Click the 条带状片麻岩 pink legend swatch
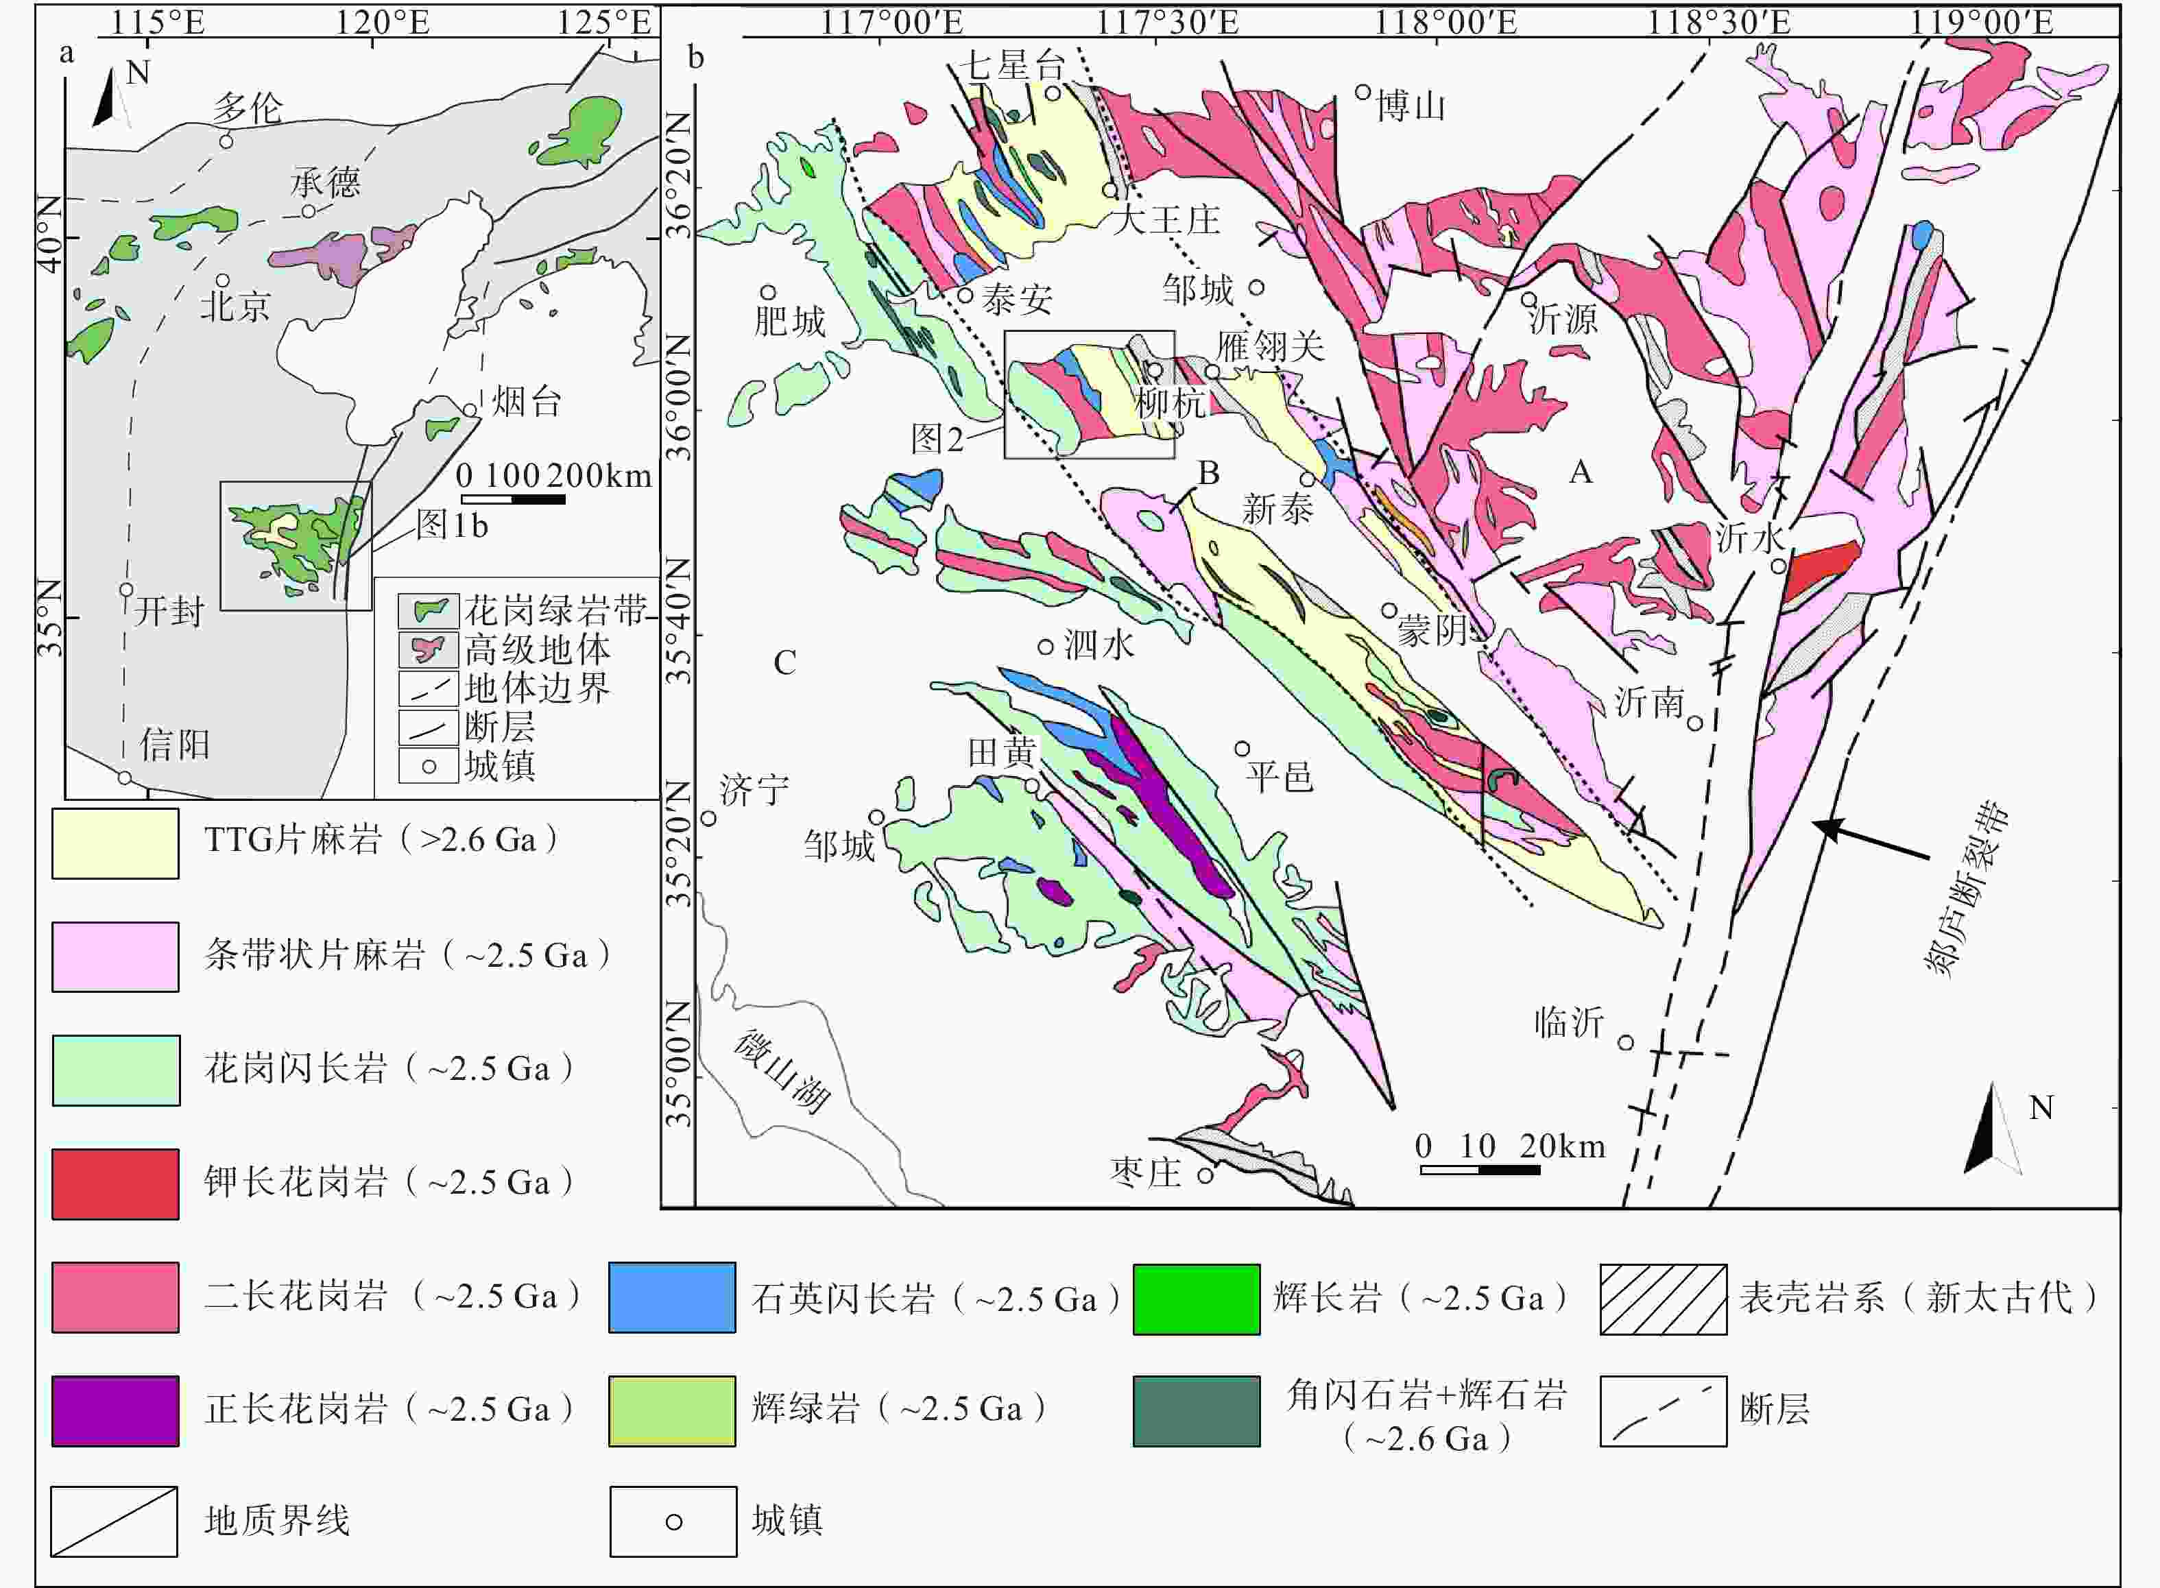 click(x=115, y=957)
